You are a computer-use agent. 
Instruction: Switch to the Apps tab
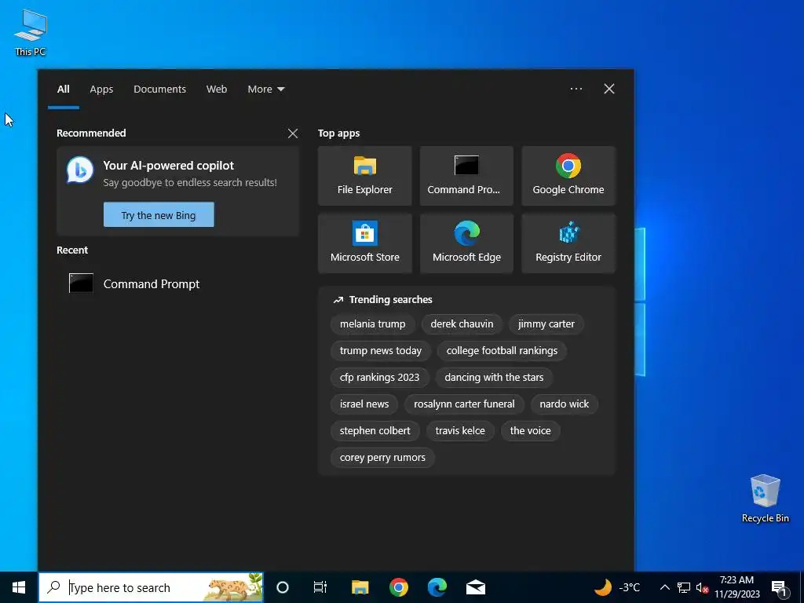coord(101,90)
